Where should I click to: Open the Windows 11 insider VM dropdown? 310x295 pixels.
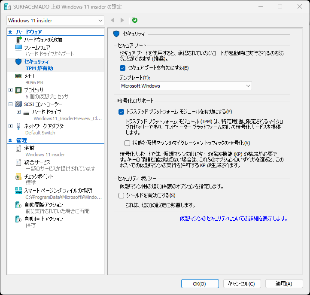tap(55, 21)
